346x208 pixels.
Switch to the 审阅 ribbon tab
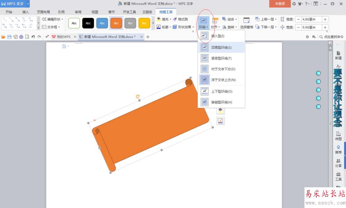point(78,12)
